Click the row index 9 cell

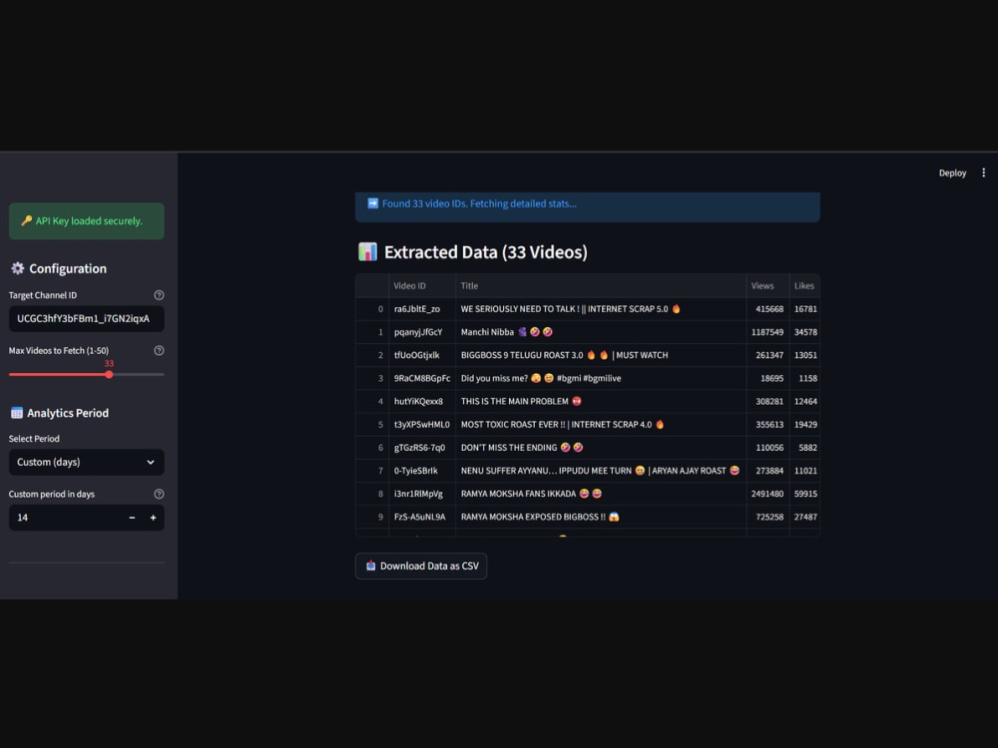[372, 517]
